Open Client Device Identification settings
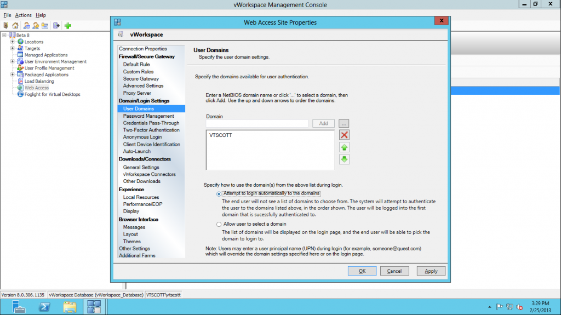561x315 pixels. pos(151,144)
